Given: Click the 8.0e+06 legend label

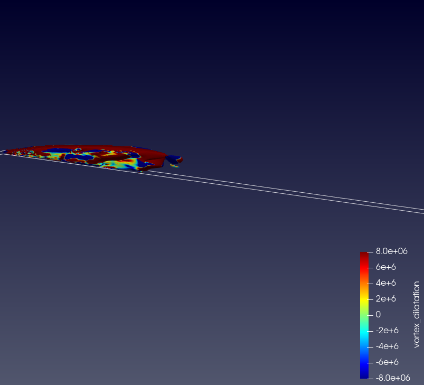Looking at the screenshot, I should click(392, 251).
